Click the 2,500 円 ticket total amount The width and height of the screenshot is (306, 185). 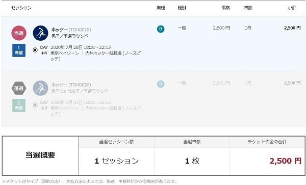pyautogui.click(x=286, y=161)
